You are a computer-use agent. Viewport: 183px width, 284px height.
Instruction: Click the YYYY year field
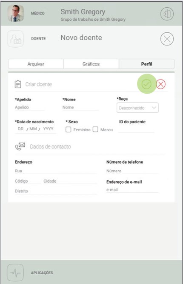point(48,129)
